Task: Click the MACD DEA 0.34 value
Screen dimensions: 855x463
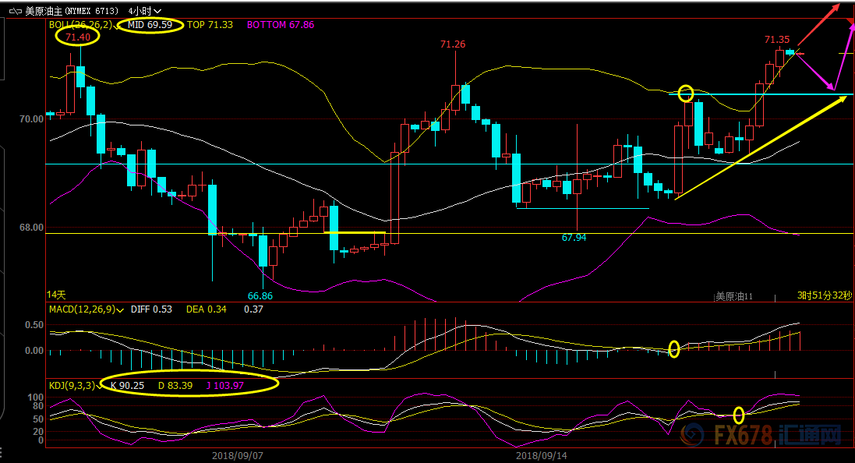Action: click(206, 309)
